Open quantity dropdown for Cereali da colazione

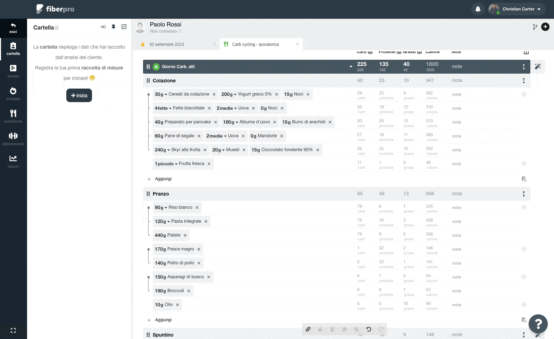(161, 94)
